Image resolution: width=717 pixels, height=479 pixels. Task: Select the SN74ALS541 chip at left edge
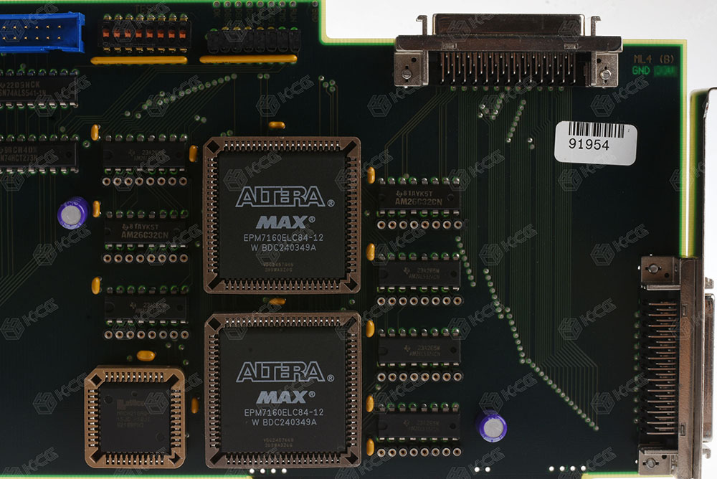[38, 89]
